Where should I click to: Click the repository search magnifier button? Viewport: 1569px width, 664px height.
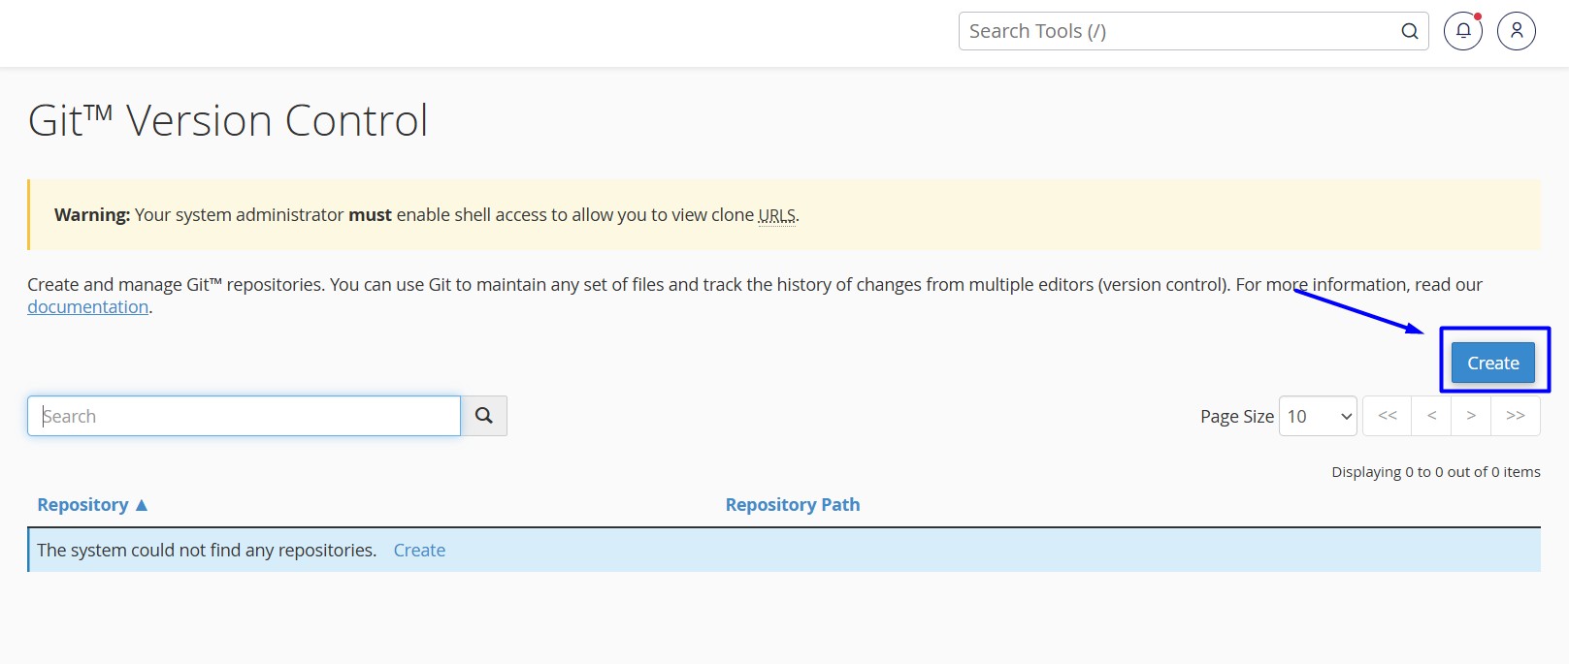click(x=484, y=416)
